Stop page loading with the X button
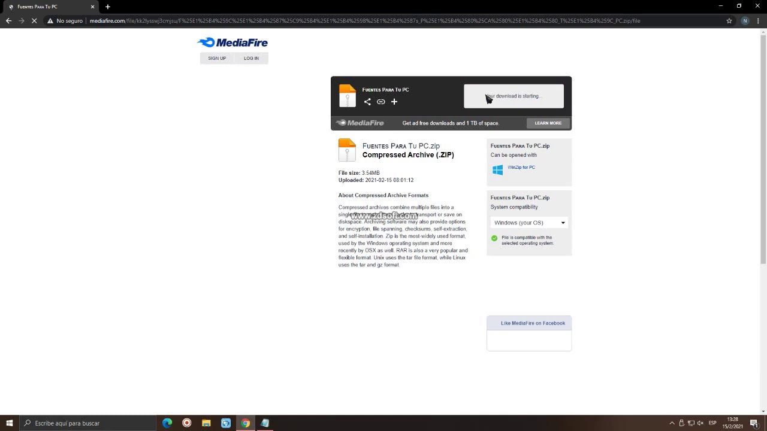Screen dimensions: 767x431 34,20
